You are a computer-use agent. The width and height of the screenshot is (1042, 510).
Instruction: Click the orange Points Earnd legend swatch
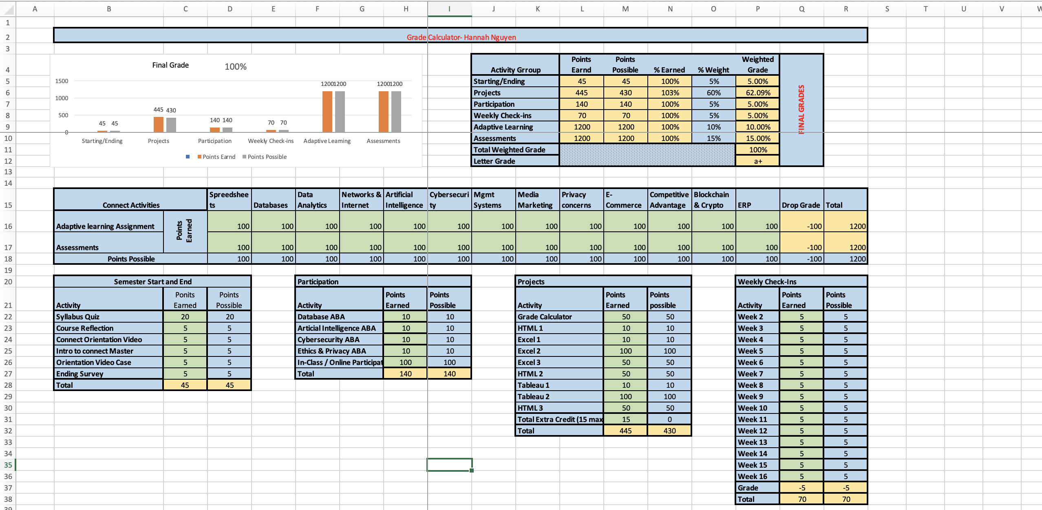(x=199, y=157)
